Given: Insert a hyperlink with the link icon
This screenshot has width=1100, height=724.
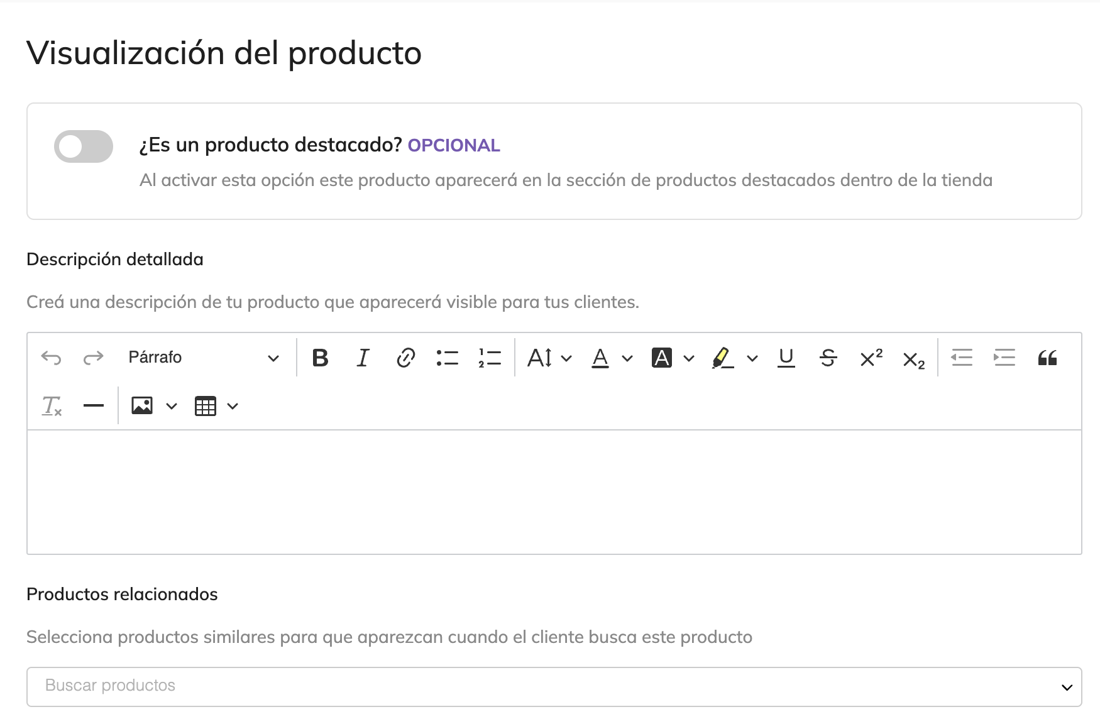Looking at the screenshot, I should pos(405,358).
